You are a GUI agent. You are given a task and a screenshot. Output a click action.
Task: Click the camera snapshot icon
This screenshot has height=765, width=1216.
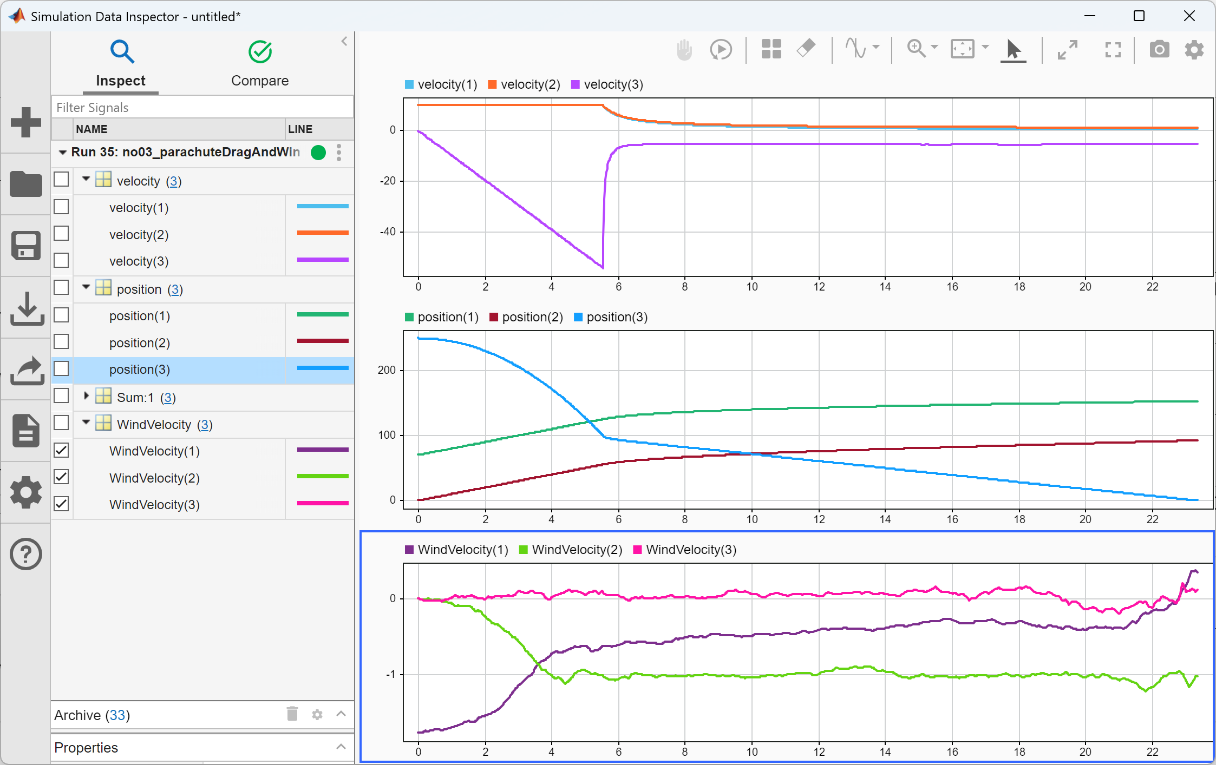[x=1159, y=50]
